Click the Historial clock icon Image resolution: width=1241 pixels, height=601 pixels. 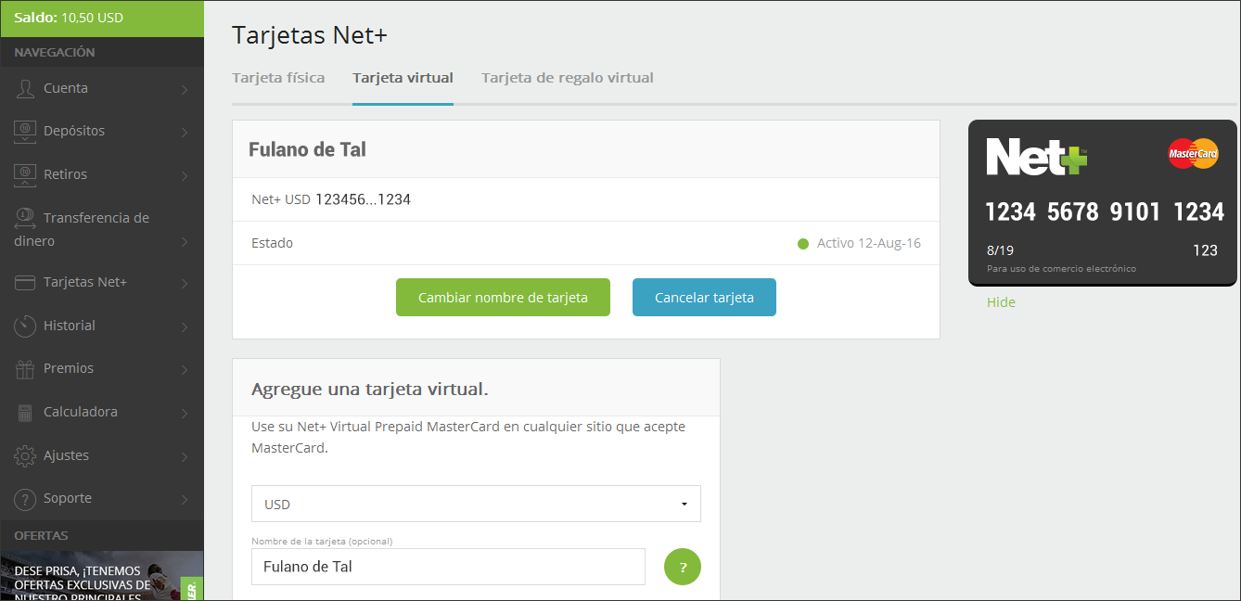point(25,326)
